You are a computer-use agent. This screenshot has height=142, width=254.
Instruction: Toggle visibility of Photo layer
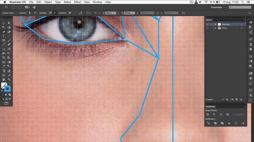pyautogui.click(x=207, y=28)
